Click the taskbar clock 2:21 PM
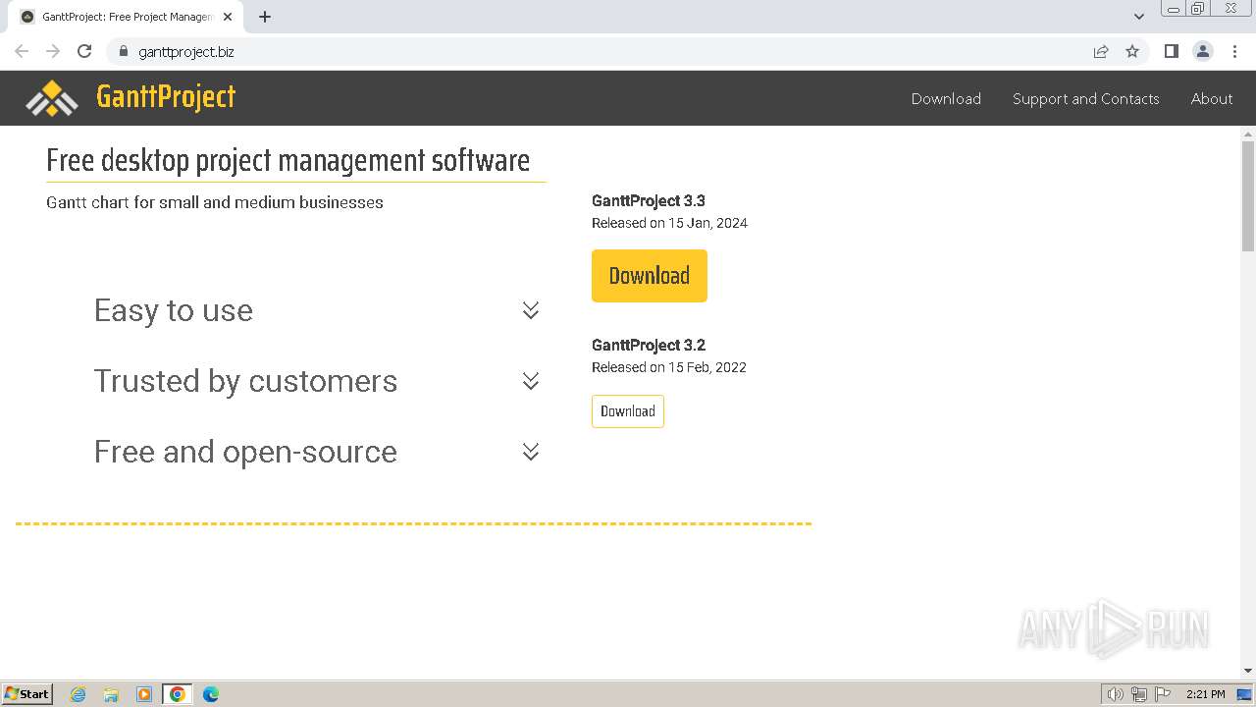 point(1205,694)
